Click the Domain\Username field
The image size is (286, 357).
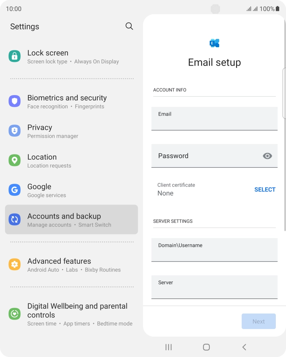(214, 250)
